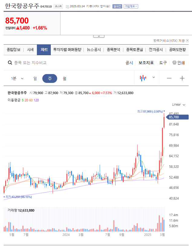
Task: Click the 공시 chart option
Action: click(x=129, y=63)
